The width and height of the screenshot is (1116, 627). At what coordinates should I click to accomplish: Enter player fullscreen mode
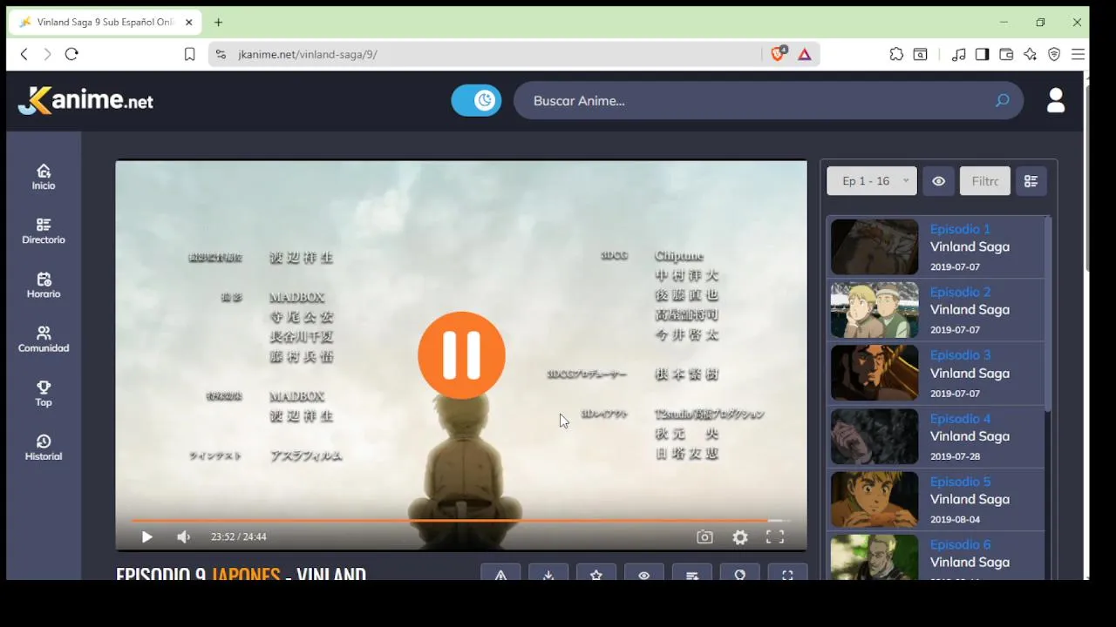(775, 537)
